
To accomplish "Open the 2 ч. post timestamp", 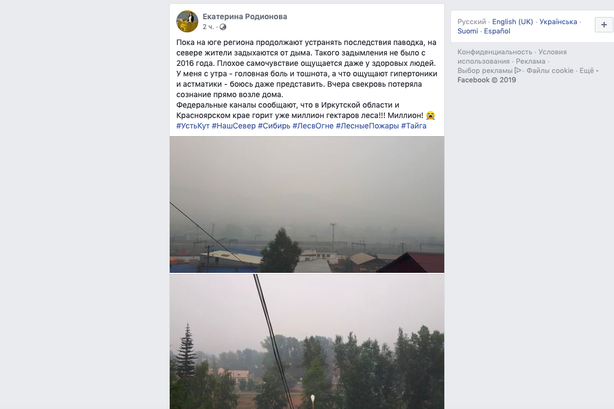I will coord(208,27).
